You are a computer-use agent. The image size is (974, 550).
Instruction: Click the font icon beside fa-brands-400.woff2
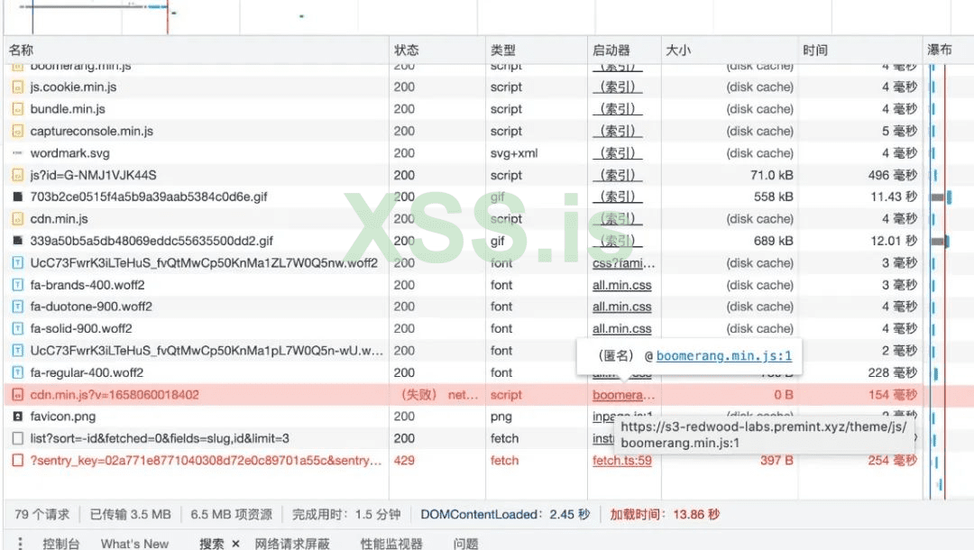[x=17, y=285]
